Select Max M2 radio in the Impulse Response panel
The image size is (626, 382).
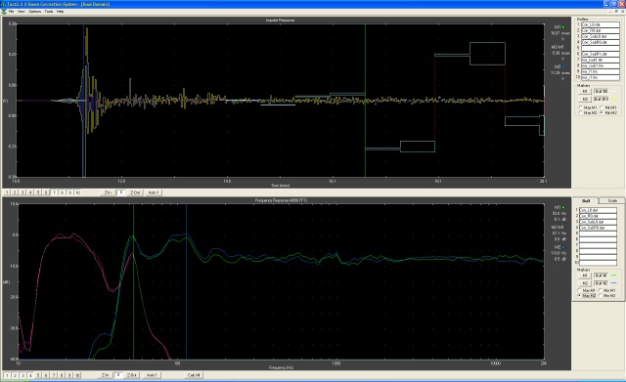point(588,113)
